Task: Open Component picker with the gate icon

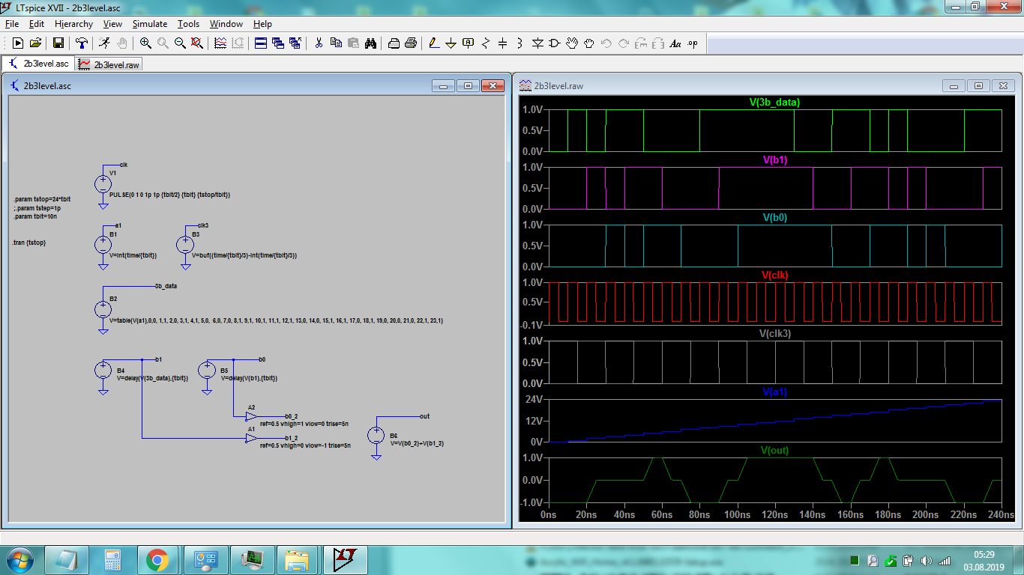Action: pos(554,43)
